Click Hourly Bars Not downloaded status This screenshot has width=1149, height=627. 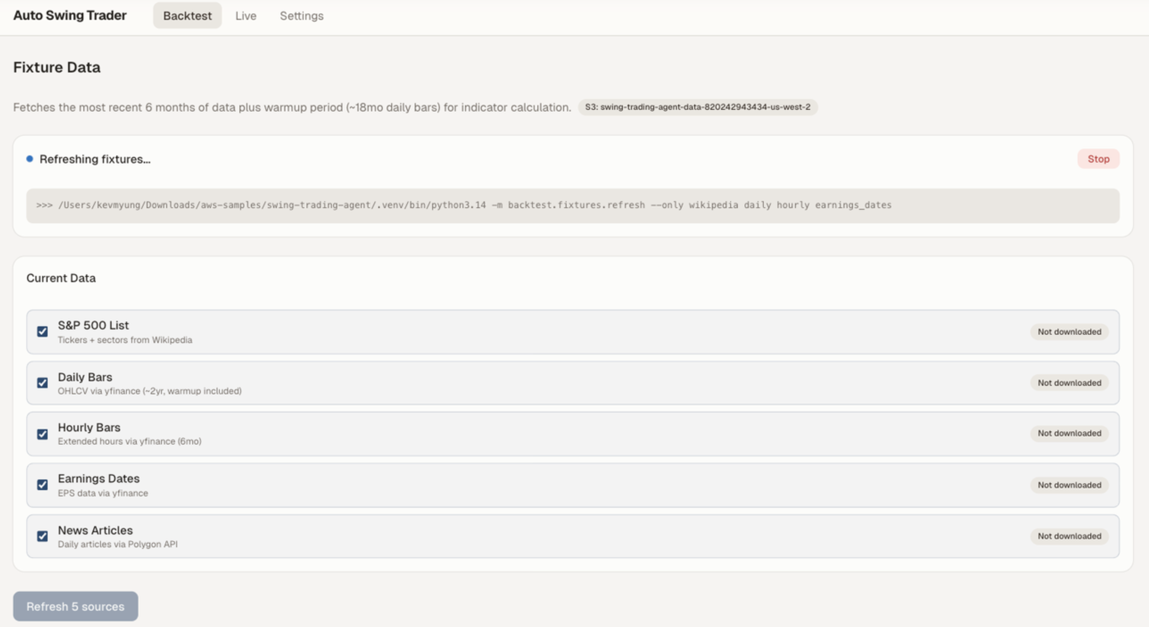pos(1069,433)
